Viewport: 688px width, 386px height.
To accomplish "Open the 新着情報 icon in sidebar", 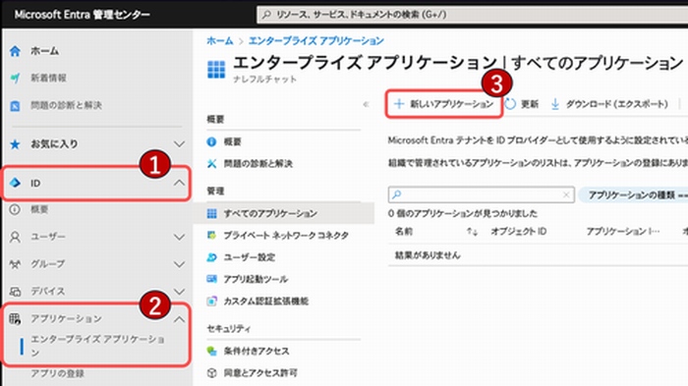I will (15, 78).
